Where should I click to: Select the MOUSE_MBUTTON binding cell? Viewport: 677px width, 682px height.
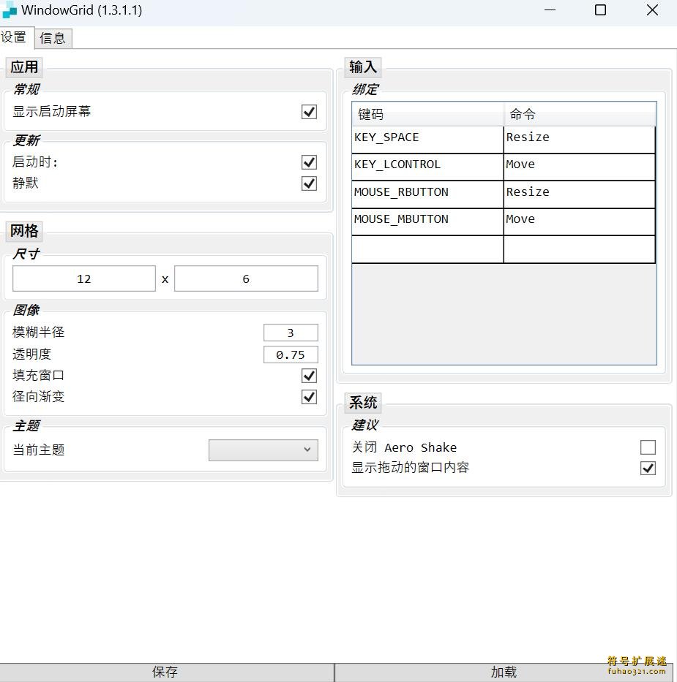[x=427, y=221]
